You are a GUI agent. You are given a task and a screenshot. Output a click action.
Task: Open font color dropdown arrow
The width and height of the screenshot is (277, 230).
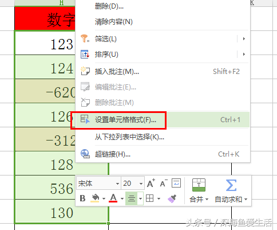(x=122, y=198)
